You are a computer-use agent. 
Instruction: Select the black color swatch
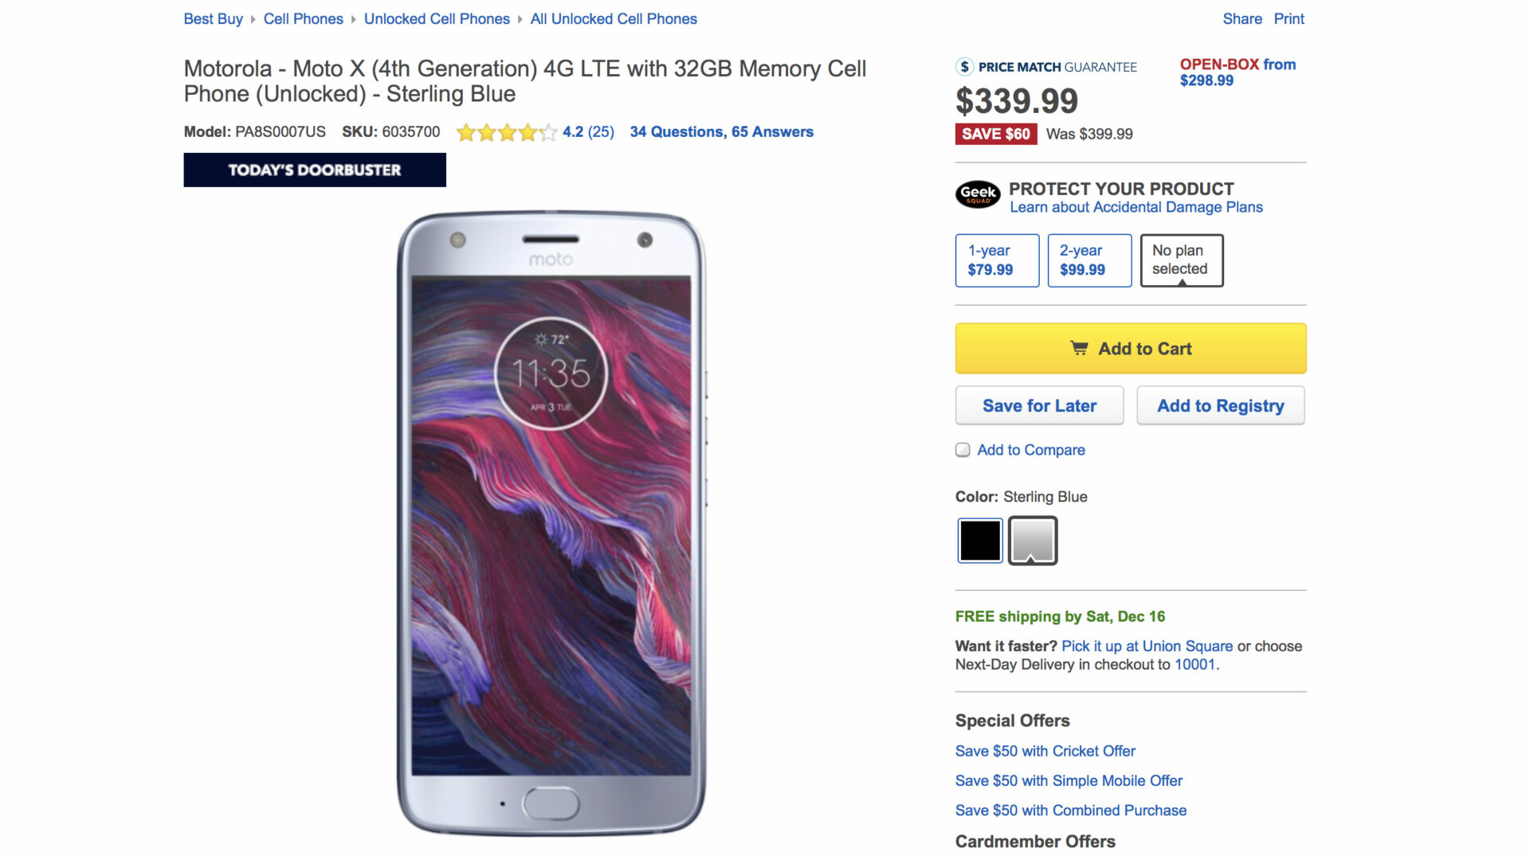click(x=979, y=540)
